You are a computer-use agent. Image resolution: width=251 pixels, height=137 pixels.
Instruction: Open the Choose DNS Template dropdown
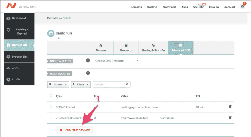coord(117,61)
